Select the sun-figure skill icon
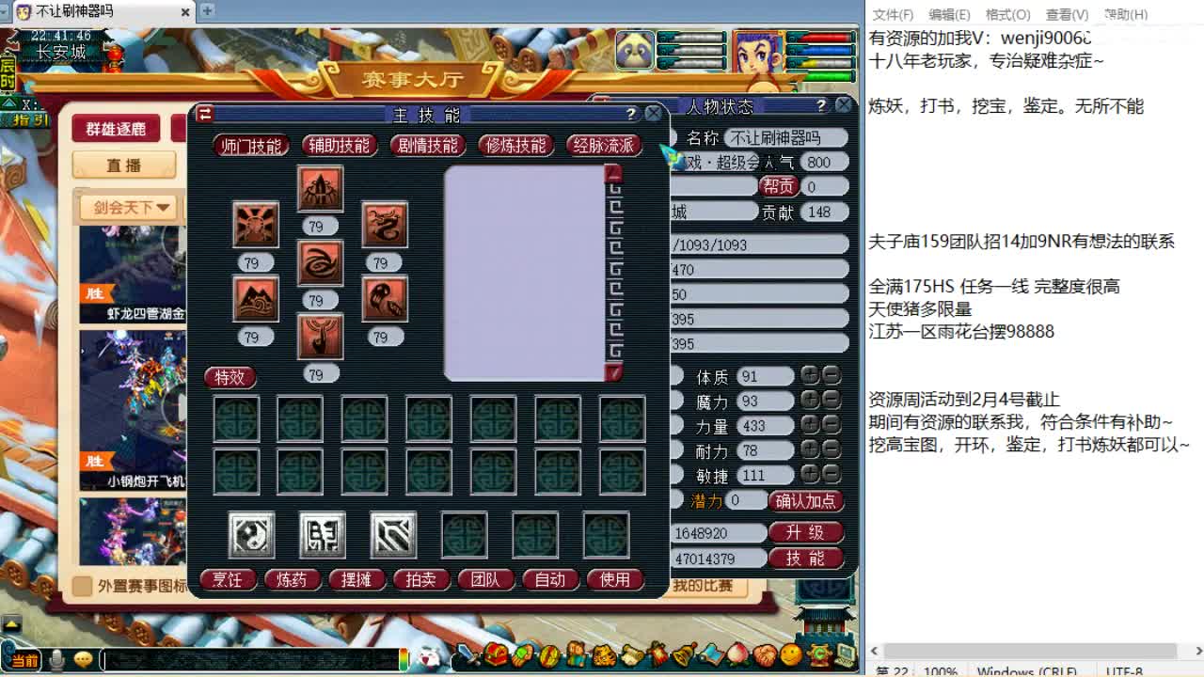Viewport: 1204px width, 677px height. pos(255,225)
